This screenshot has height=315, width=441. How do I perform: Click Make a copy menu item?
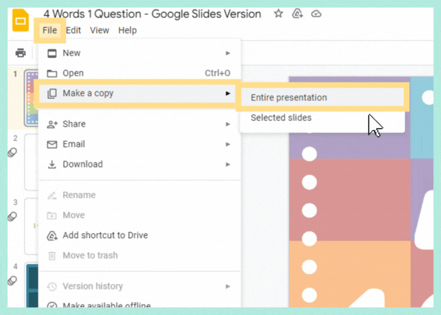pos(88,94)
